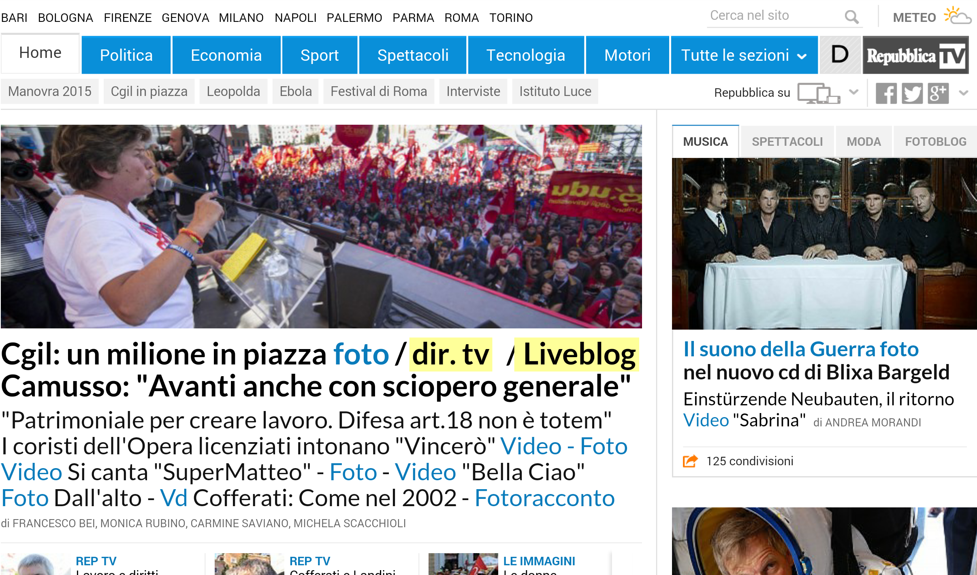Select the Firenze local edition
The width and height of the screenshot is (977, 575).
(128, 18)
